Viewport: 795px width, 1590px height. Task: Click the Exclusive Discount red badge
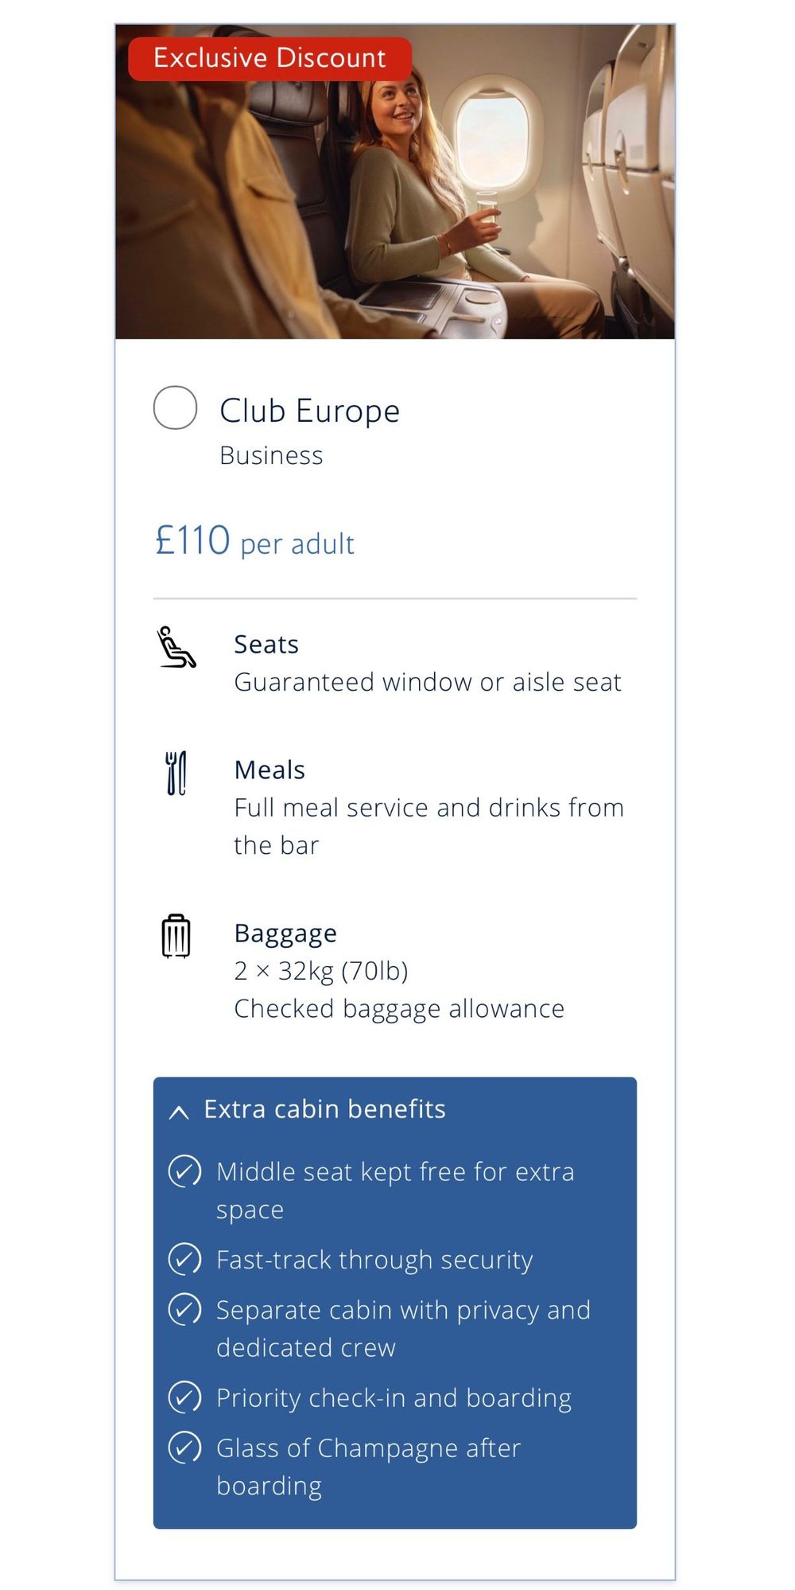tap(270, 58)
